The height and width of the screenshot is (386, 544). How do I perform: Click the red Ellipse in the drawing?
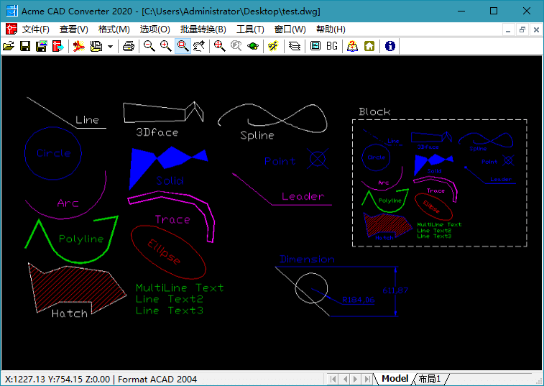coord(168,252)
